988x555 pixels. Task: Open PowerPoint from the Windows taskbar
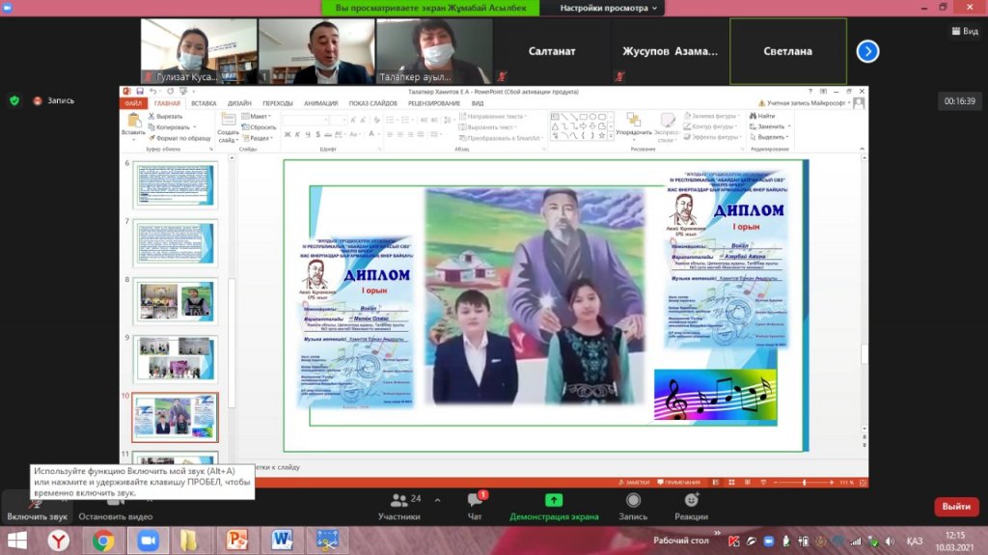tap(235, 541)
